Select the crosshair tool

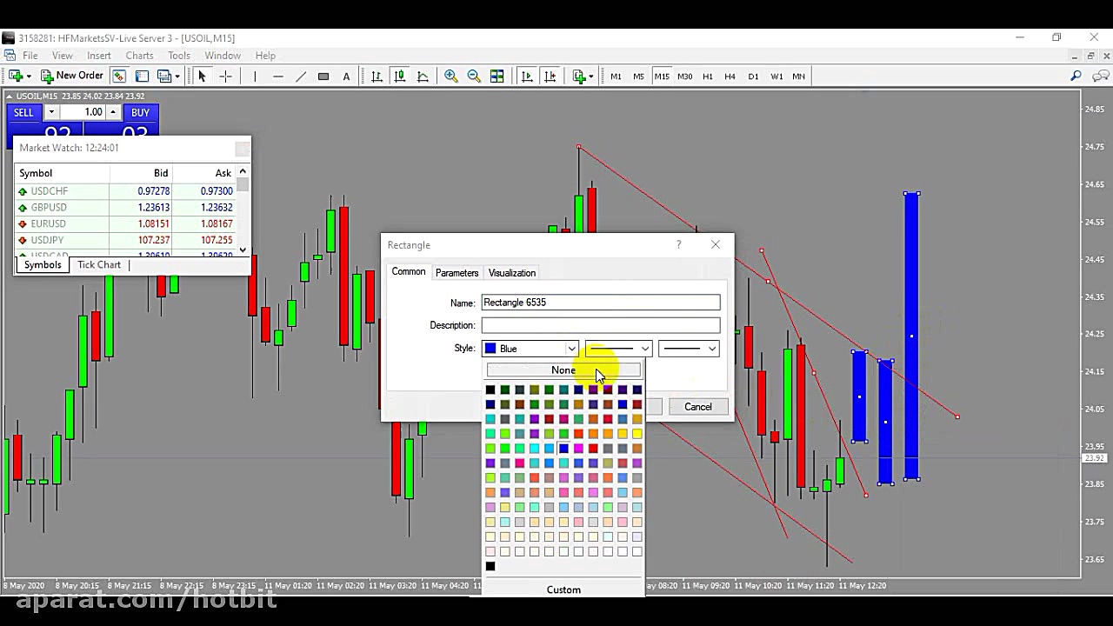pyautogui.click(x=225, y=77)
